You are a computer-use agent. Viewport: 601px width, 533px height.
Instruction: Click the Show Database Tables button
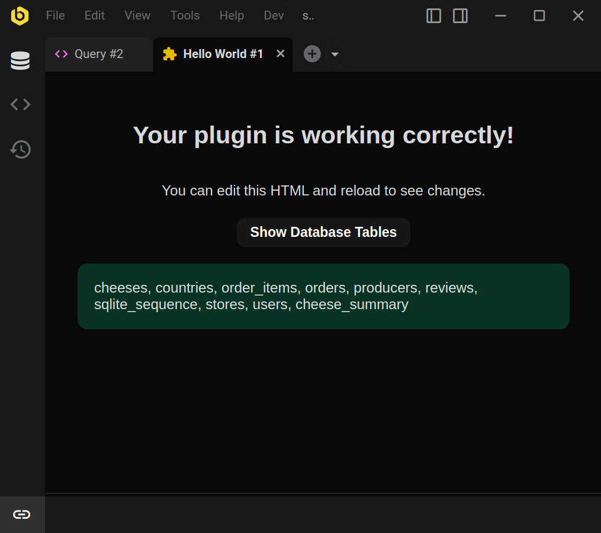coord(323,232)
